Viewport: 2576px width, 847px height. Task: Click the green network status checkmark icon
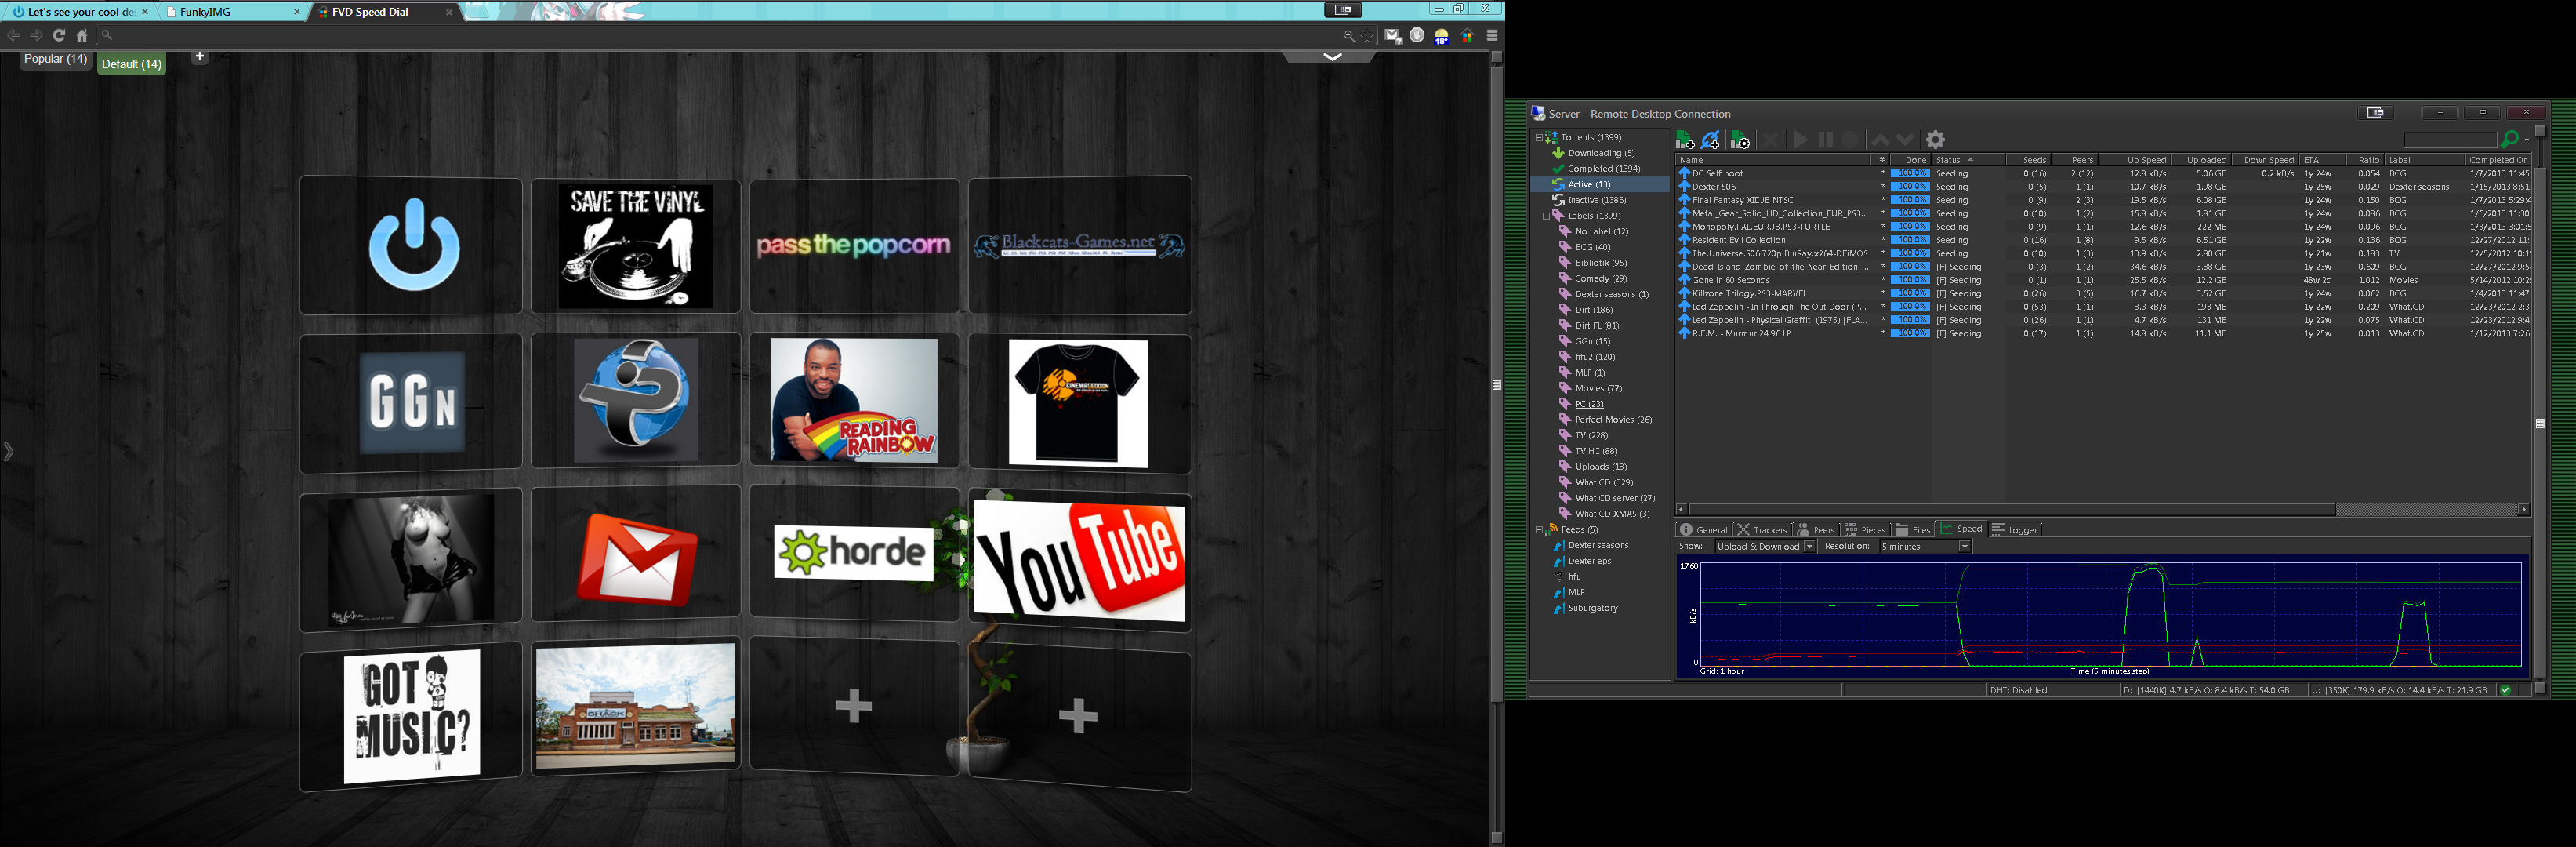click(2505, 690)
